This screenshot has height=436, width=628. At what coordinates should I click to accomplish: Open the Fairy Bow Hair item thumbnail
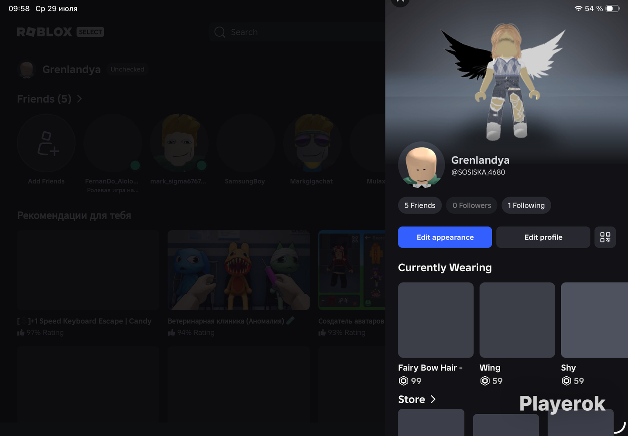coord(436,320)
